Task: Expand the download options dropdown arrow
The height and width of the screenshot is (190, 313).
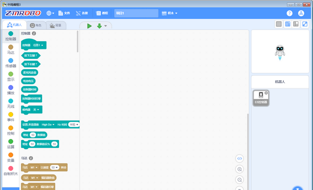Action: 105,26
